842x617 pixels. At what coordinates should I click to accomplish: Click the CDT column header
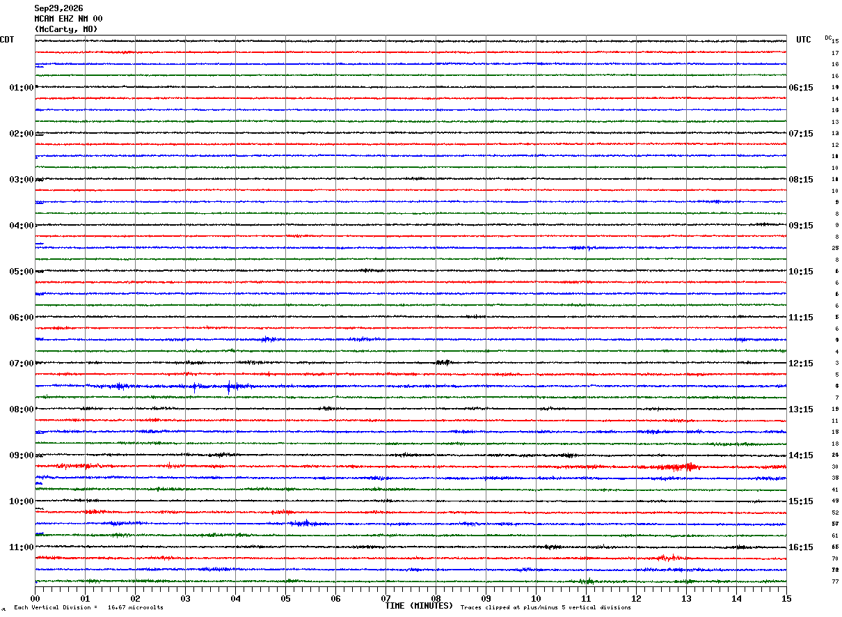7,40
